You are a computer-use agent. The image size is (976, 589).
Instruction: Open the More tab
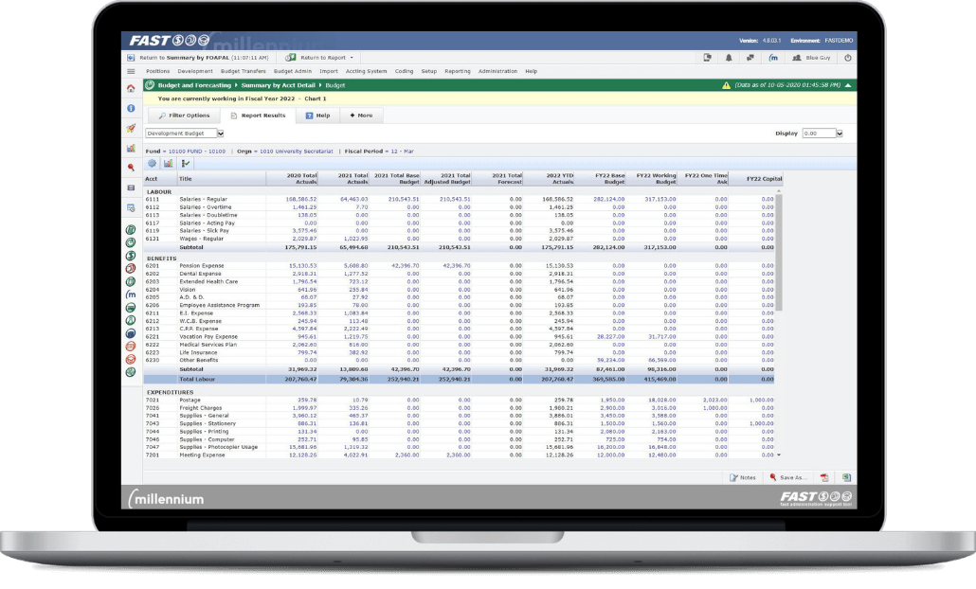[360, 116]
